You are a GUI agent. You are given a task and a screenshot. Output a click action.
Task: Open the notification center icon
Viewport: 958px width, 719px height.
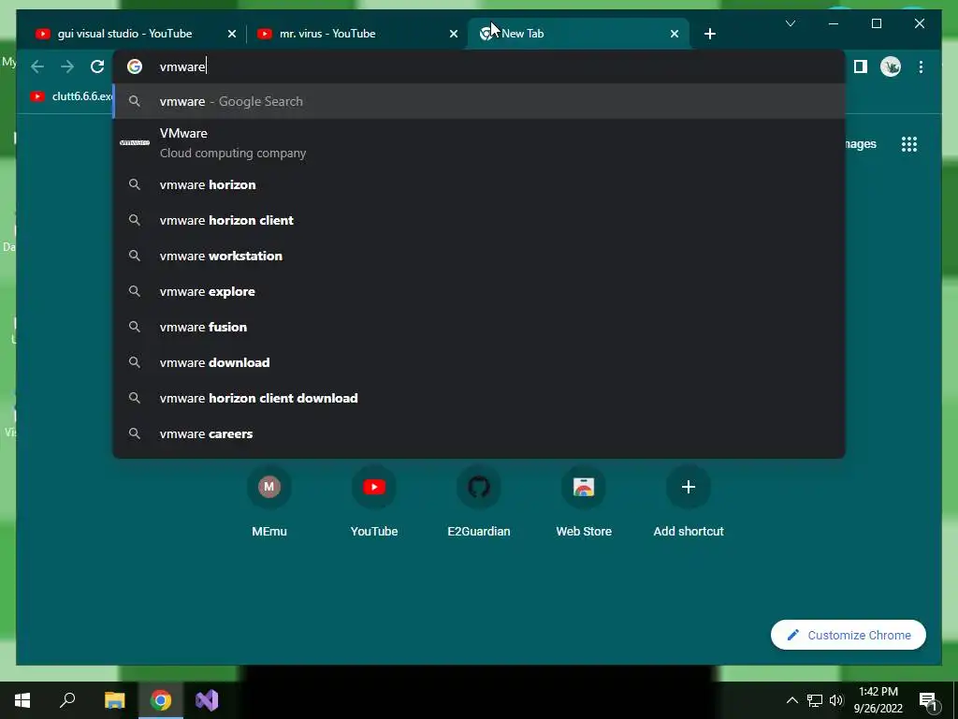(x=927, y=700)
